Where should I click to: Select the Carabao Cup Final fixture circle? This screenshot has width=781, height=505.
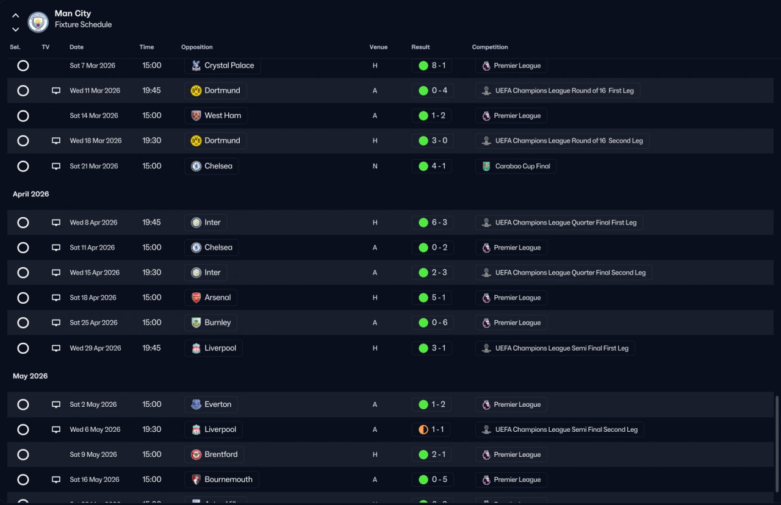tap(23, 166)
